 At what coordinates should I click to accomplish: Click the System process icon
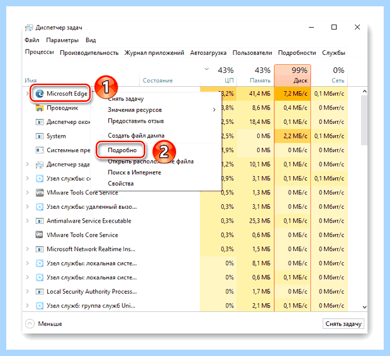coord(40,136)
